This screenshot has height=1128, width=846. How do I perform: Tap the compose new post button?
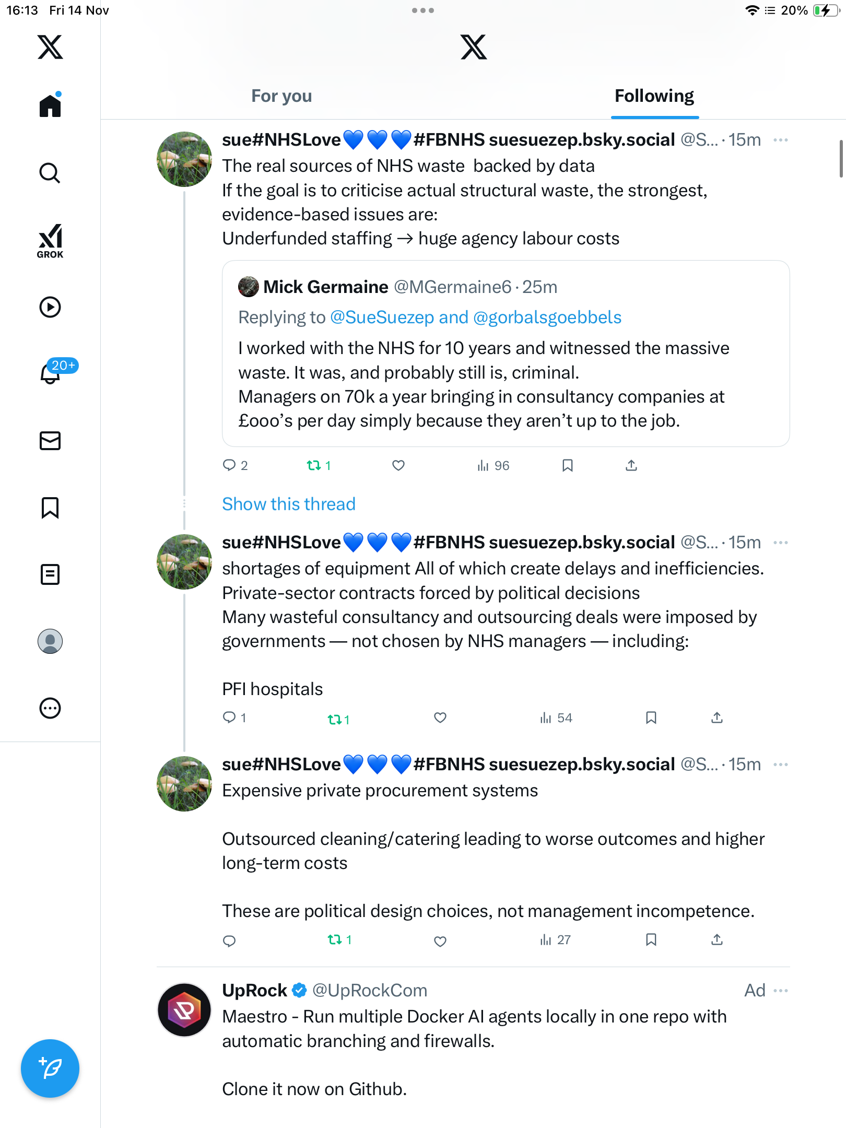[50, 1068]
